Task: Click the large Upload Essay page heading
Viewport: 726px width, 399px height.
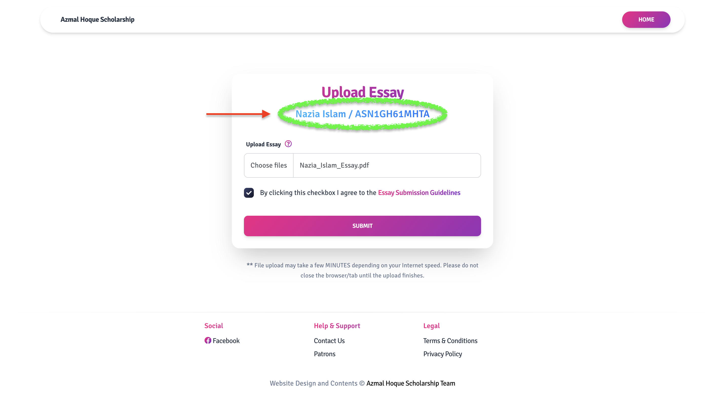Action: 362,92
